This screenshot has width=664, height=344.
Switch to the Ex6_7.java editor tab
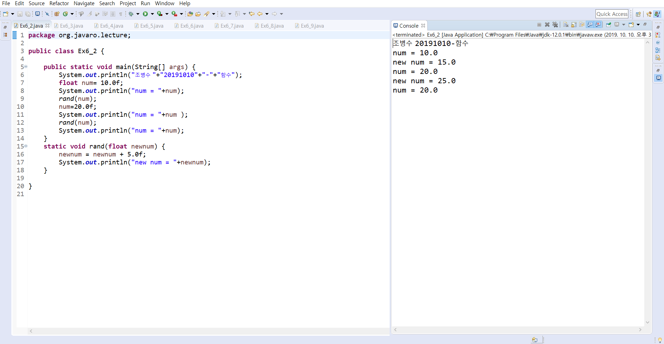click(229, 26)
